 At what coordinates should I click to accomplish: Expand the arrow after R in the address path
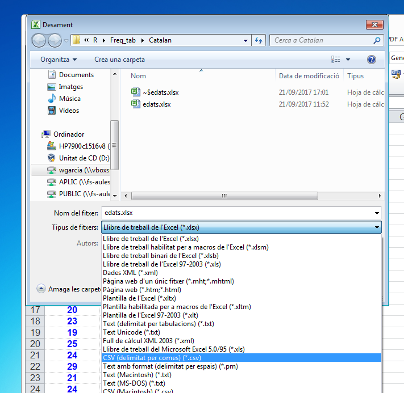click(104, 41)
